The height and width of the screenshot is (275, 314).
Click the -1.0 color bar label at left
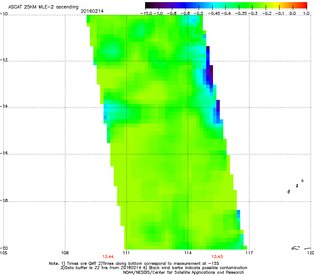click(158, 14)
